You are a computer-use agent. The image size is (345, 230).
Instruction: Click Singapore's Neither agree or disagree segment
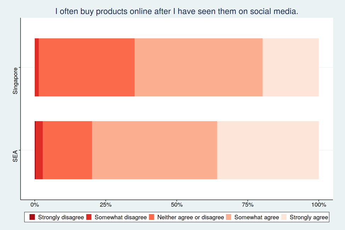(87, 67)
